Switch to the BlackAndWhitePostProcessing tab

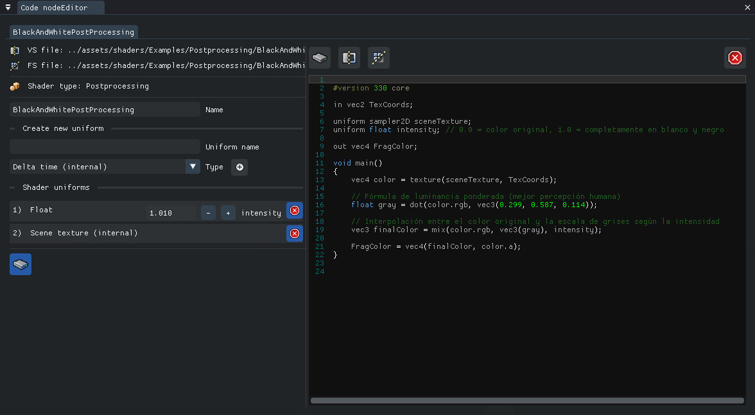[x=73, y=31]
